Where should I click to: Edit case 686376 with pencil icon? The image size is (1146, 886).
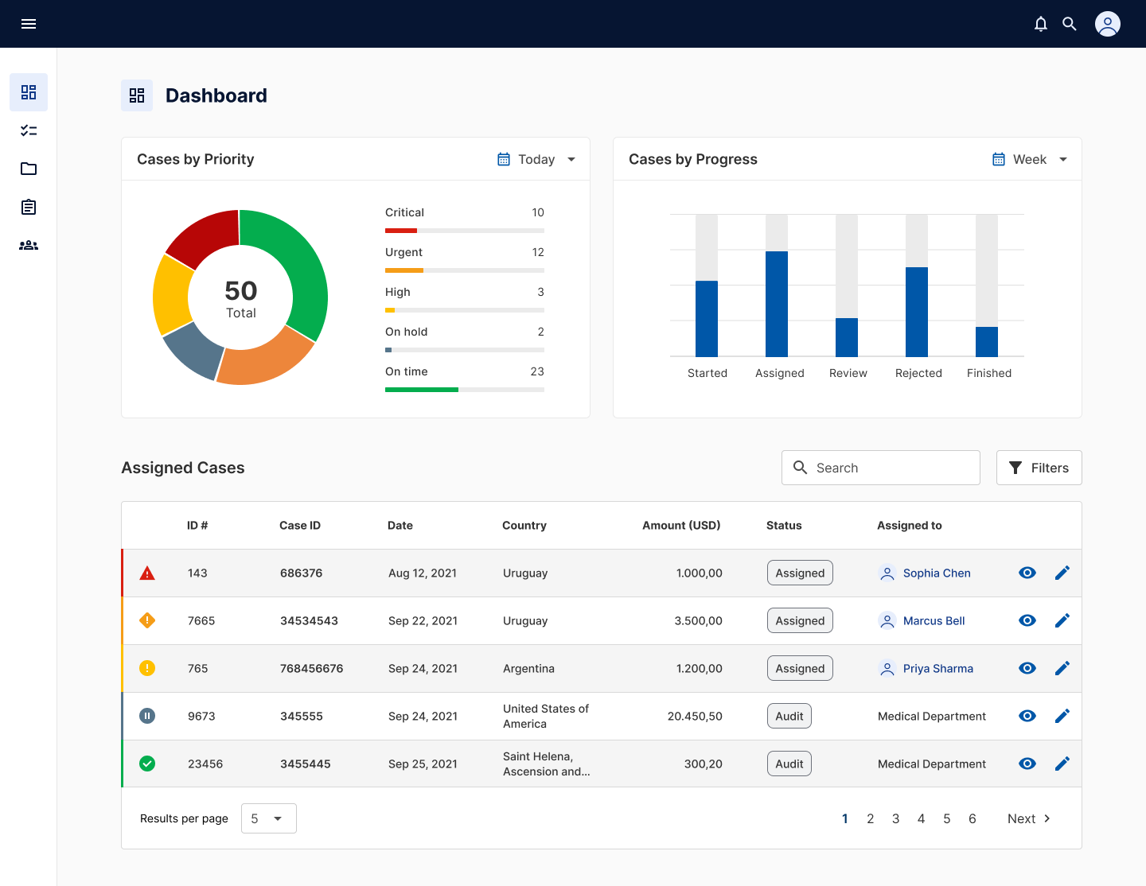click(x=1062, y=573)
